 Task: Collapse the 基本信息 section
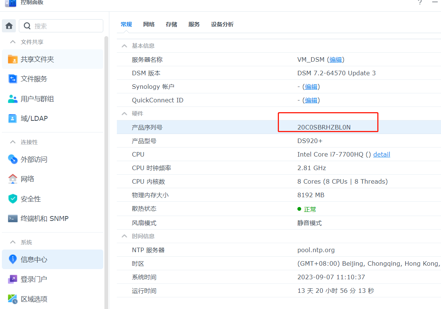[x=124, y=46]
